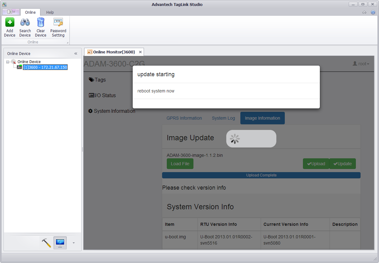379x263 pixels.
Task: Click the Clear Device trash icon
Action: [41, 22]
